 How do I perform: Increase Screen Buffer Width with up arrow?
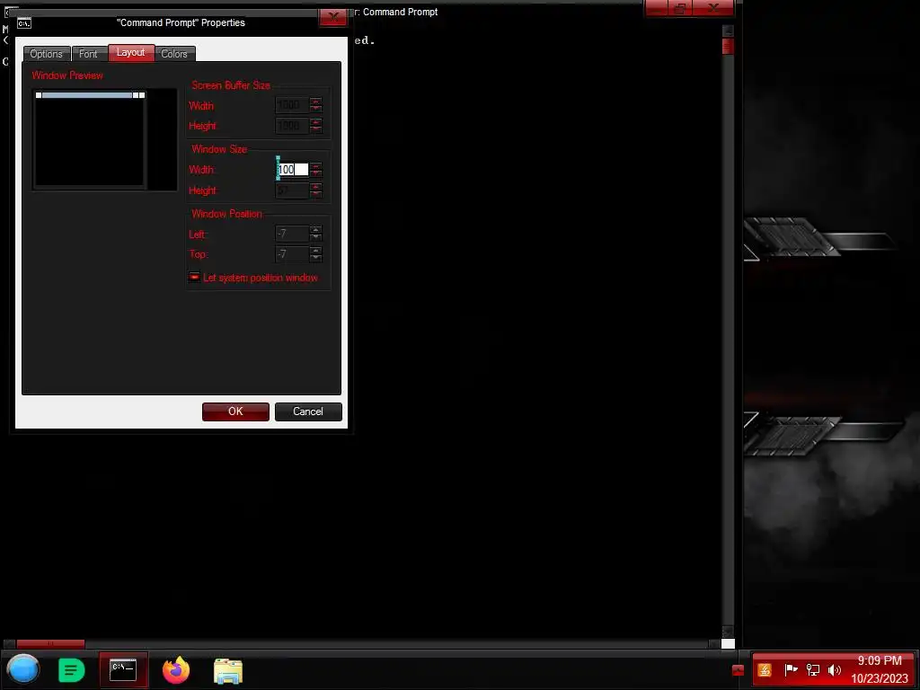pos(315,102)
